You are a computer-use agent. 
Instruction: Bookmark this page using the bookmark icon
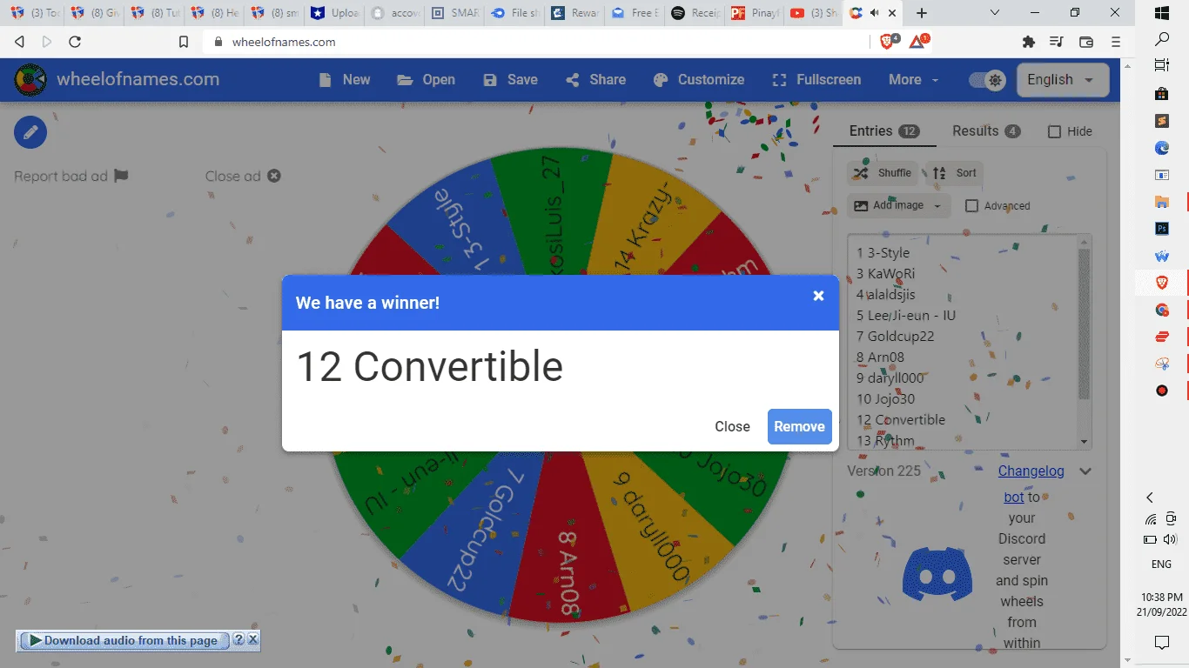(x=184, y=42)
